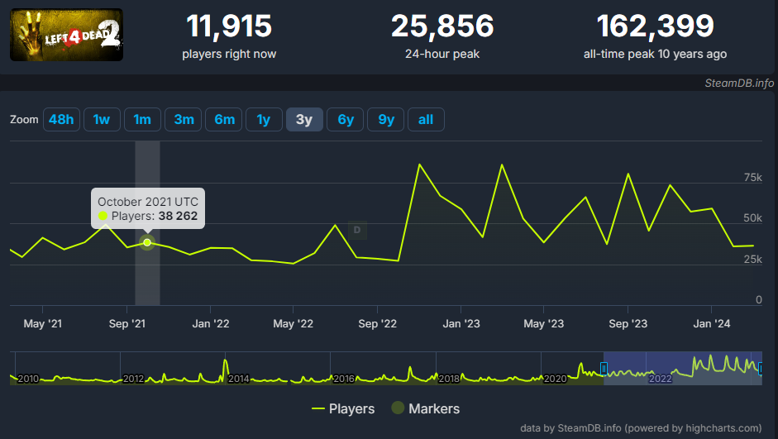
Task: Set chart zoom to 1w
Action: pyautogui.click(x=102, y=120)
